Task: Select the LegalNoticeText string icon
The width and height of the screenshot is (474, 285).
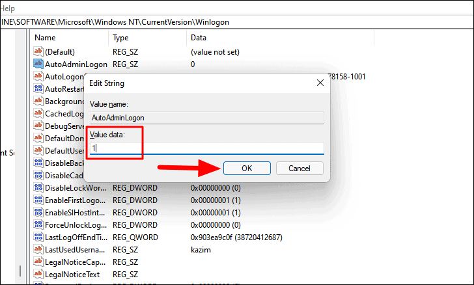Action: click(38, 274)
